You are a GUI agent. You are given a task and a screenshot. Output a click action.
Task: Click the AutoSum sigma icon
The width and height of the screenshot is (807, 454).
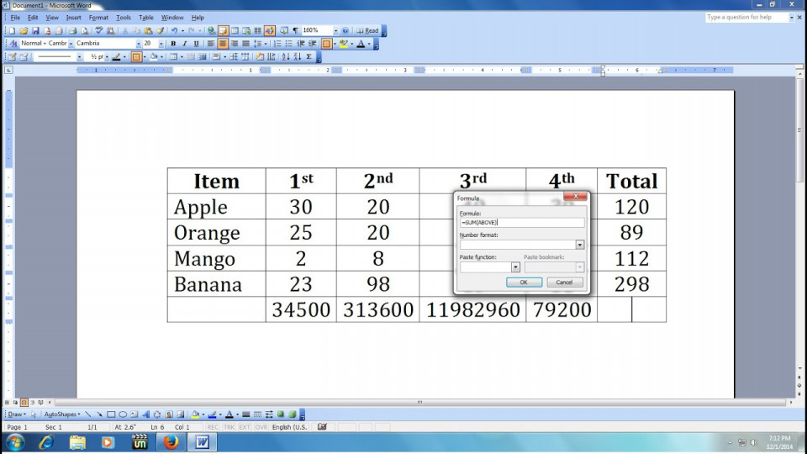pyautogui.click(x=309, y=56)
